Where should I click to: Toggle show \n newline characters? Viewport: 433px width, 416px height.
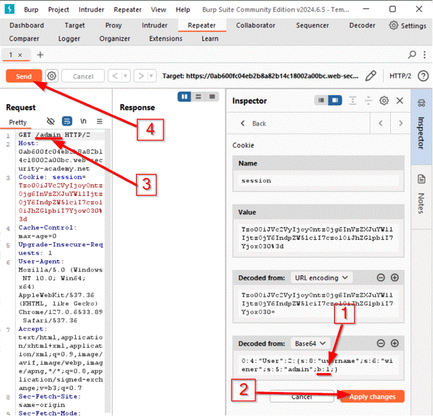click(84, 122)
